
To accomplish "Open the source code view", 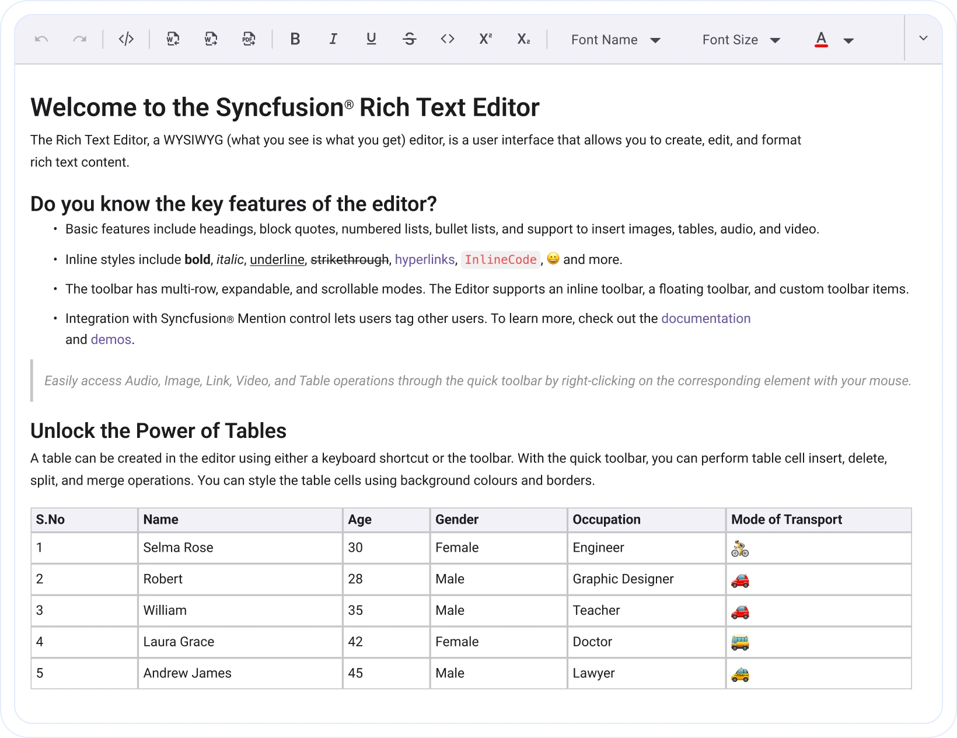I will click(126, 39).
